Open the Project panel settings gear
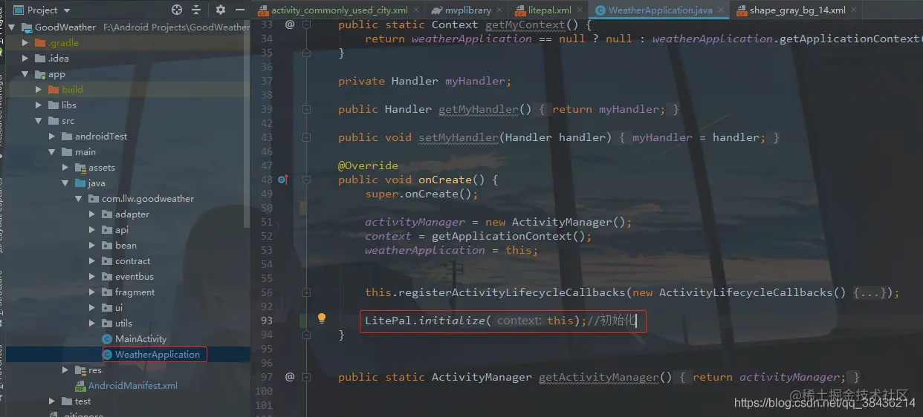Image resolution: width=923 pixels, height=417 pixels. click(221, 10)
